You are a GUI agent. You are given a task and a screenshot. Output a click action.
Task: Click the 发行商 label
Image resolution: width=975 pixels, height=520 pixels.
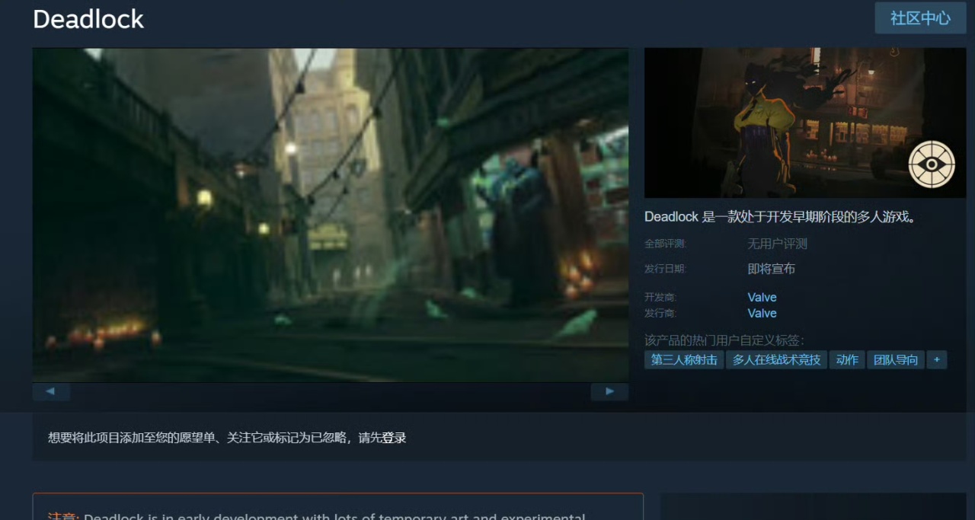660,313
